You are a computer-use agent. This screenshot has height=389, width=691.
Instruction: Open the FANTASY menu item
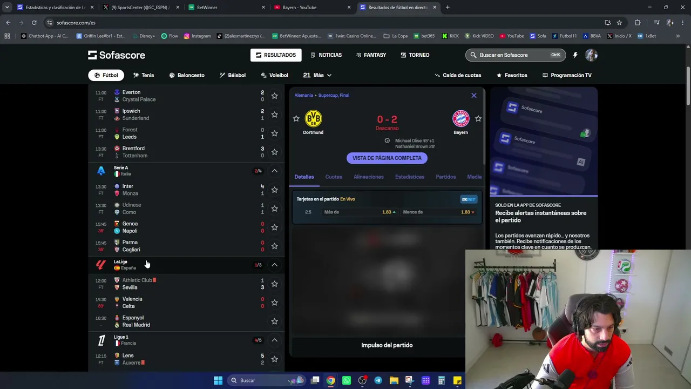click(x=371, y=55)
